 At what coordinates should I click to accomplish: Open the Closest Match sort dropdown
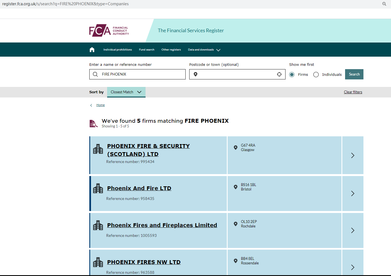[x=126, y=92]
